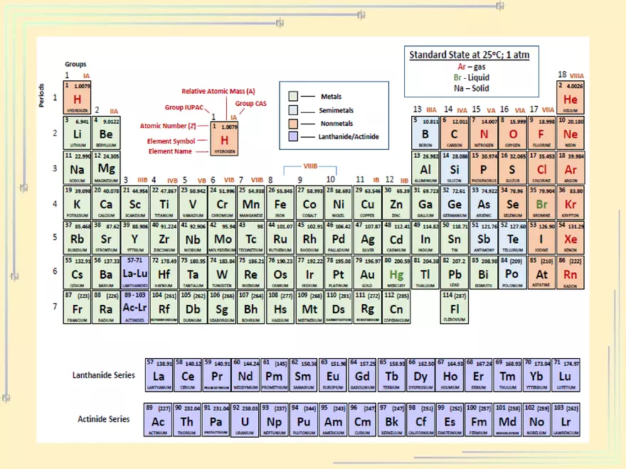Click the Mercury element cell
This screenshot has width=626, height=469.
(x=396, y=274)
